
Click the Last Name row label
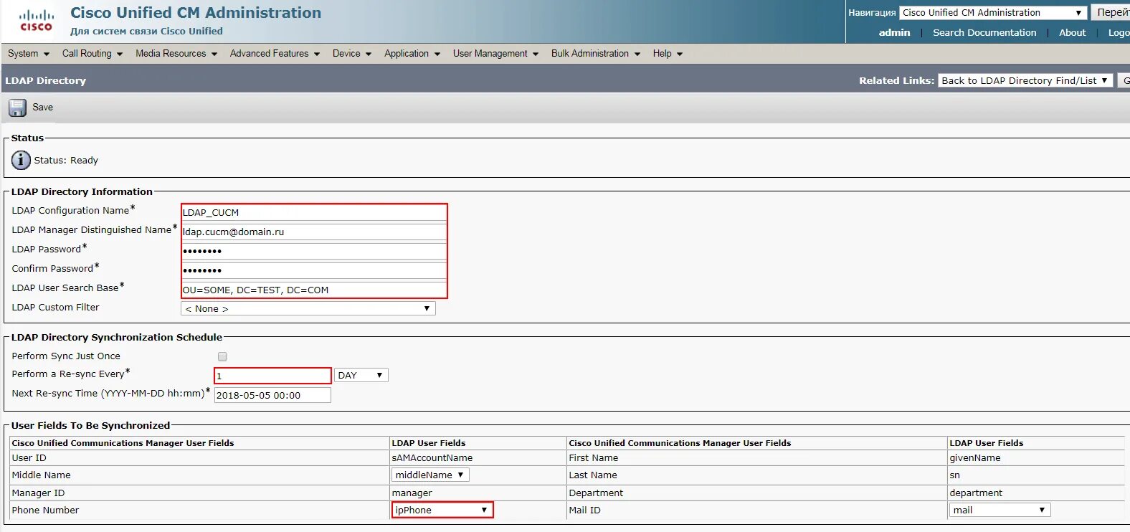tap(593, 475)
